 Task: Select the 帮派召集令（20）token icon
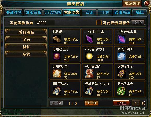tap(89, 91)
